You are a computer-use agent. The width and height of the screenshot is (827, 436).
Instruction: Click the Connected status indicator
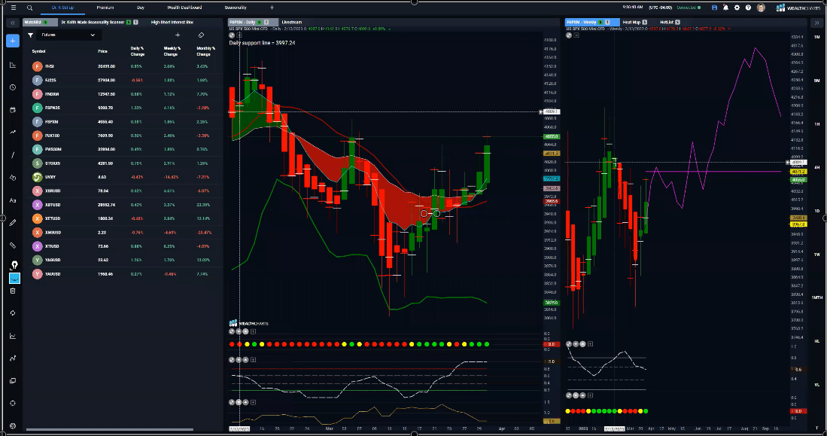coord(689,8)
